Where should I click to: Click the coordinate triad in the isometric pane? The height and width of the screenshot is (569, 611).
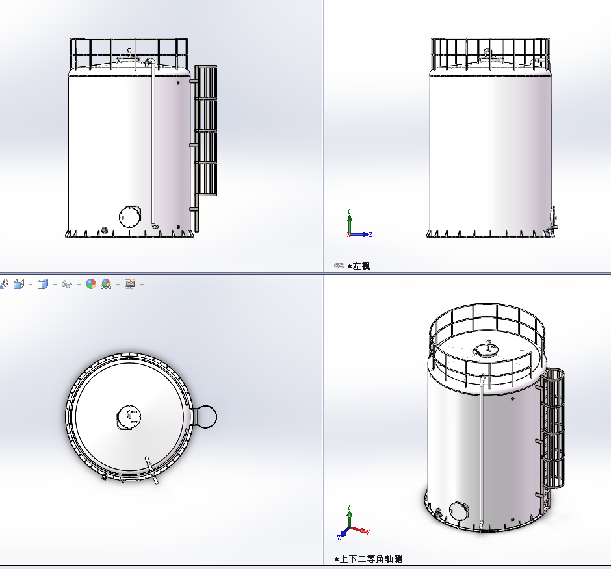coord(353,522)
